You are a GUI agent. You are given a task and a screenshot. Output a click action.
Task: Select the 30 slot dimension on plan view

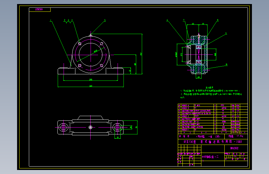click(118, 137)
